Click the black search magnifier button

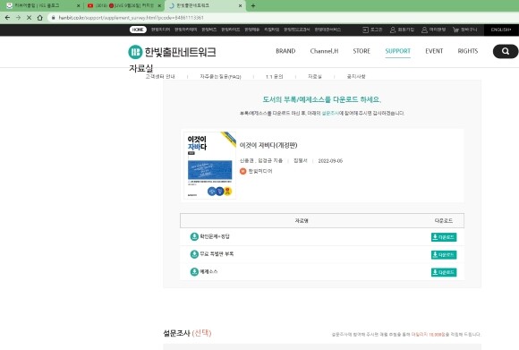[506, 51]
